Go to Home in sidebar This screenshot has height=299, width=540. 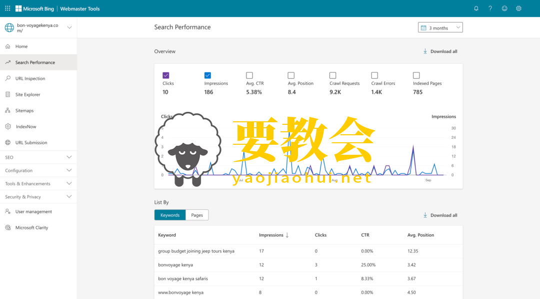pos(38,46)
